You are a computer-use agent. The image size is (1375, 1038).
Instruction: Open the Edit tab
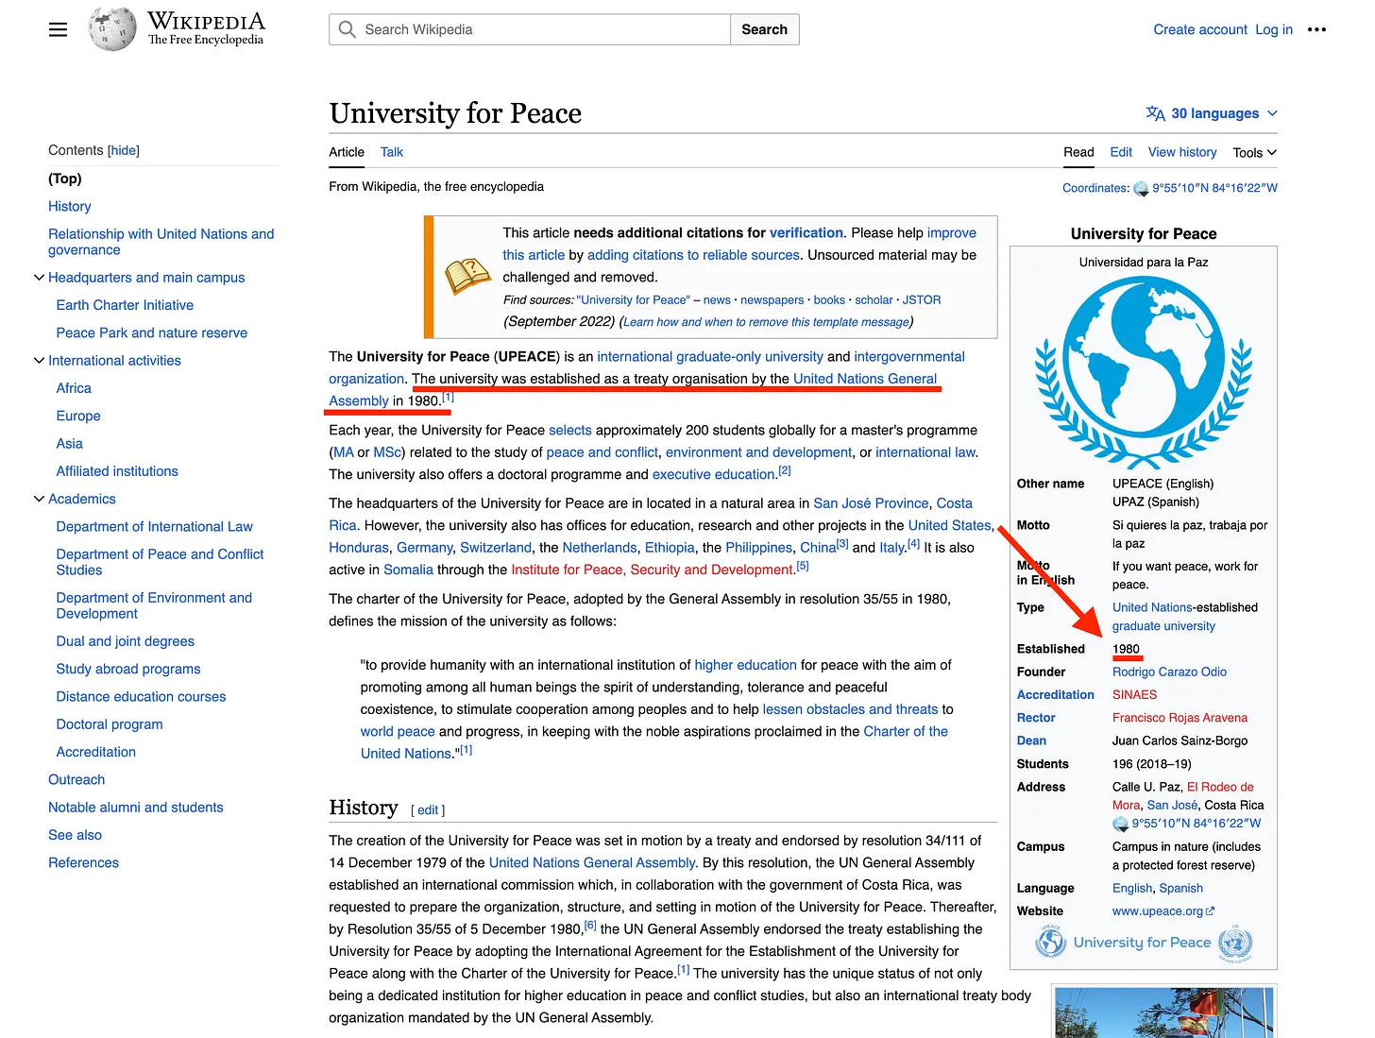coord(1121,152)
